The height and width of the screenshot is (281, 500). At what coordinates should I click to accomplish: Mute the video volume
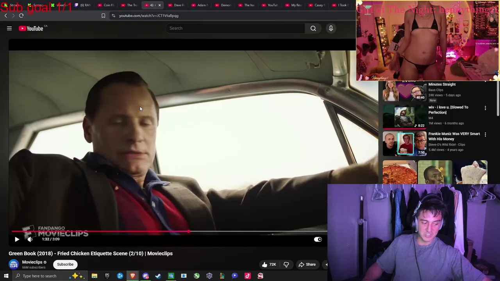[x=30, y=239]
